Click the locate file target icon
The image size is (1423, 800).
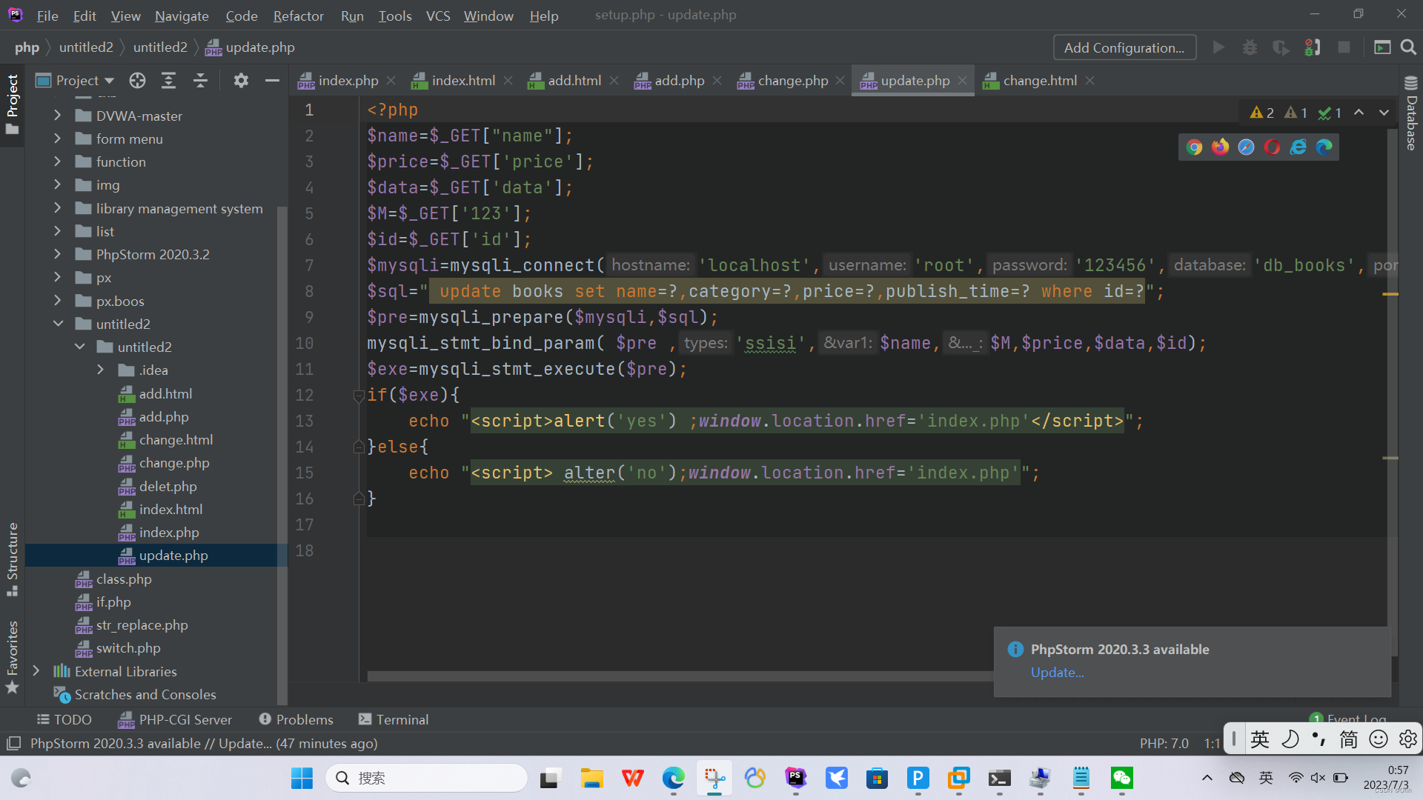tap(137, 81)
